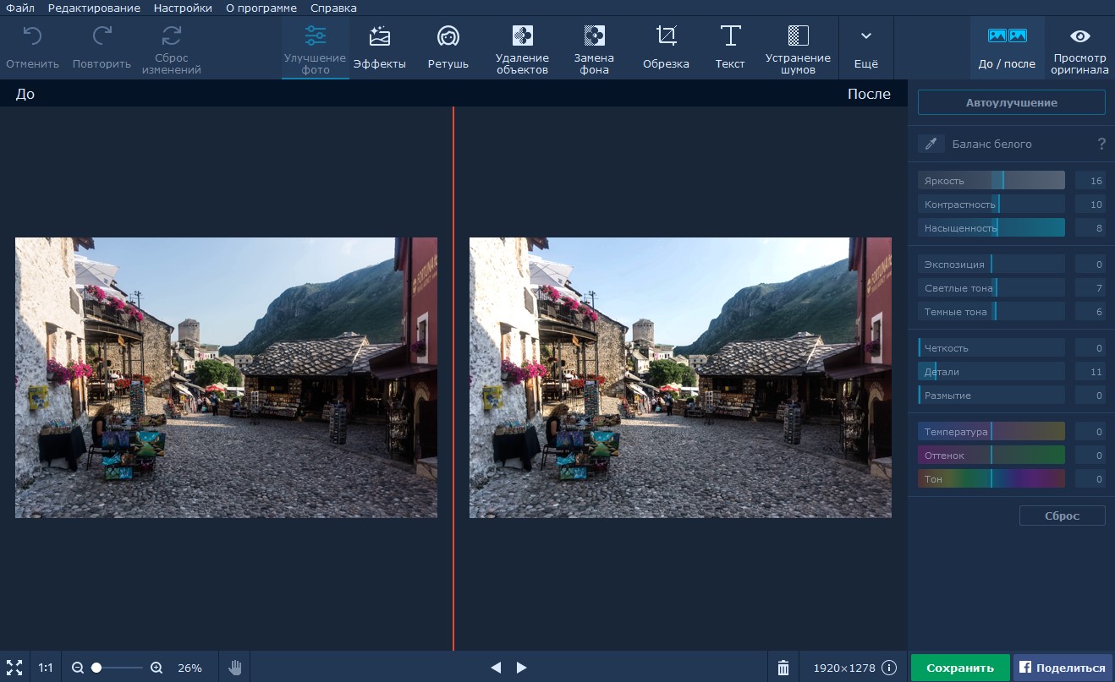Adjust the Насыщенность slider

991,227
